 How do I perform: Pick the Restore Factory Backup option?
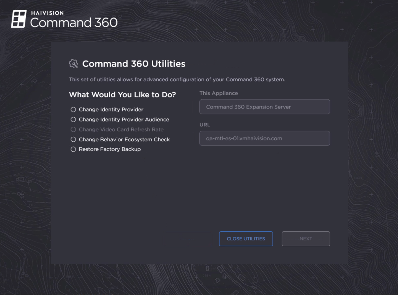(73, 149)
